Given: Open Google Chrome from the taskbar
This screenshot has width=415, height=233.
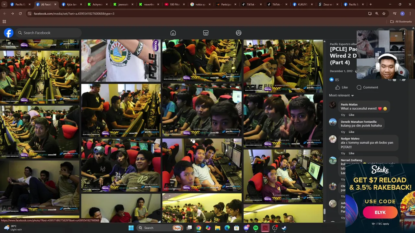Looking at the screenshot, I should pos(198,228).
